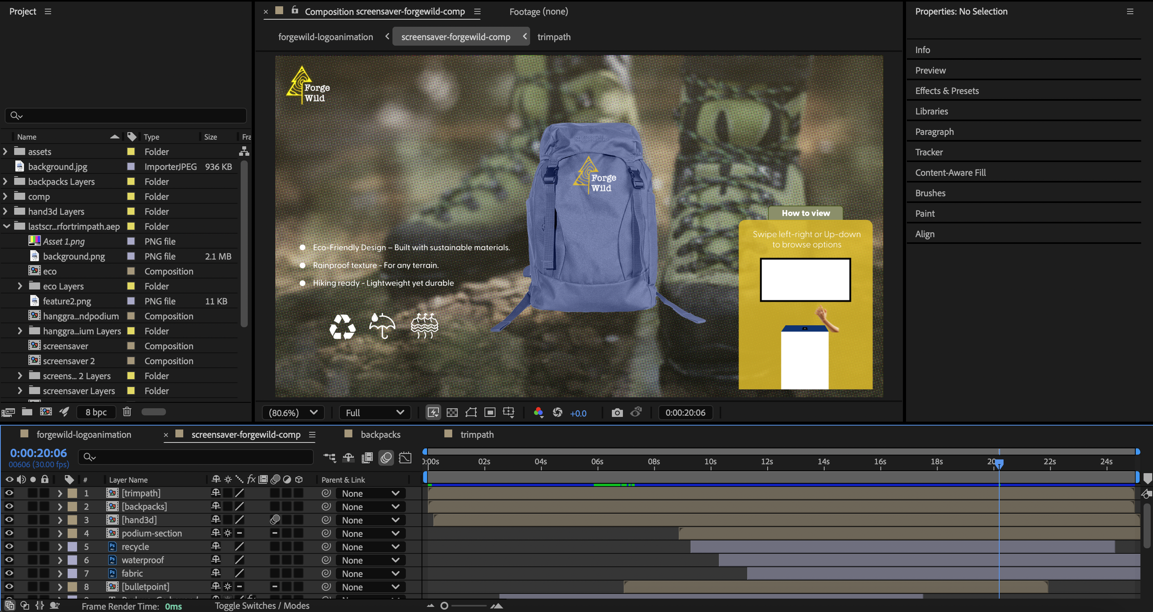Open the Graph Editor in timeline

405,457
